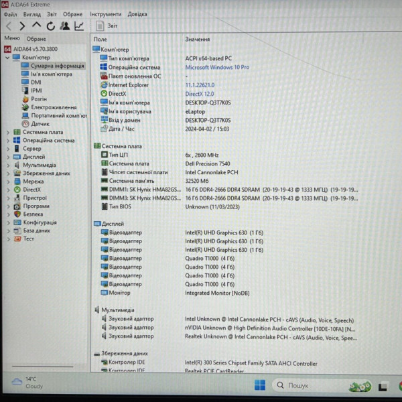Viewport: 402px width, 402px height.
Task: Click the Refresh toolbar icon
Action: (x=50, y=26)
